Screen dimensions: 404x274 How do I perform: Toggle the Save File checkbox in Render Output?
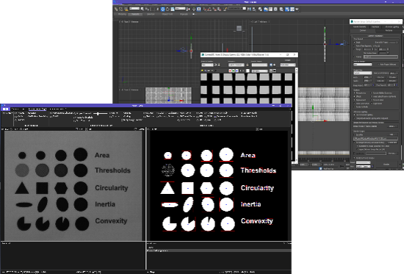(x=354, y=135)
